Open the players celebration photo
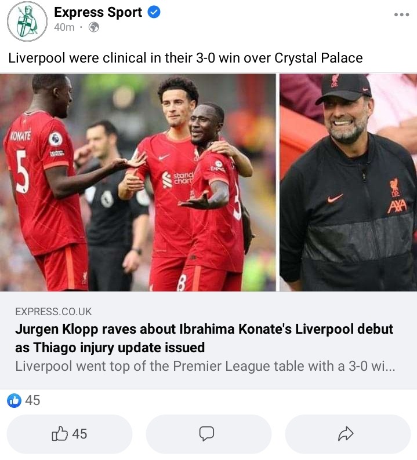The height and width of the screenshot is (460, 417). [137, 182]
